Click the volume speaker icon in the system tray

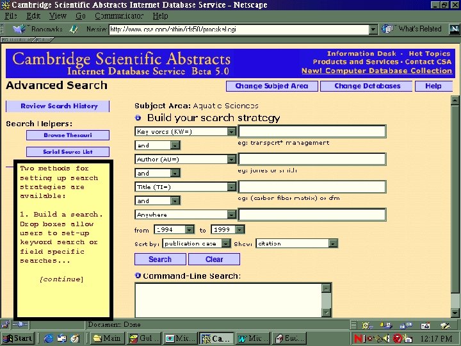pos(386,339)
